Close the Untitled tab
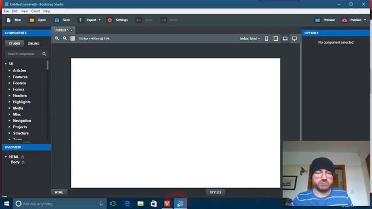Screen dimensions: 372x209 (x=71, y=30)
